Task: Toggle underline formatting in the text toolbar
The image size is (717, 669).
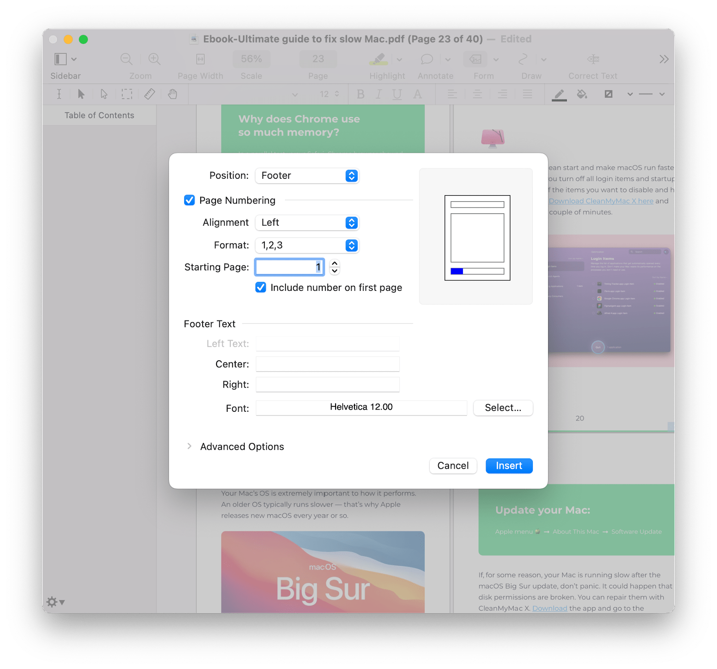Action: tap(397, 94)
